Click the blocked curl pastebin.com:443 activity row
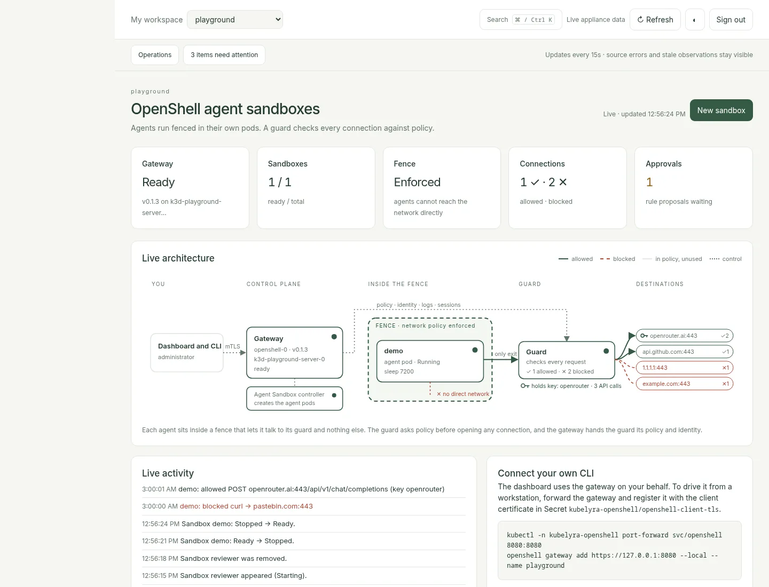 point(304,506)
